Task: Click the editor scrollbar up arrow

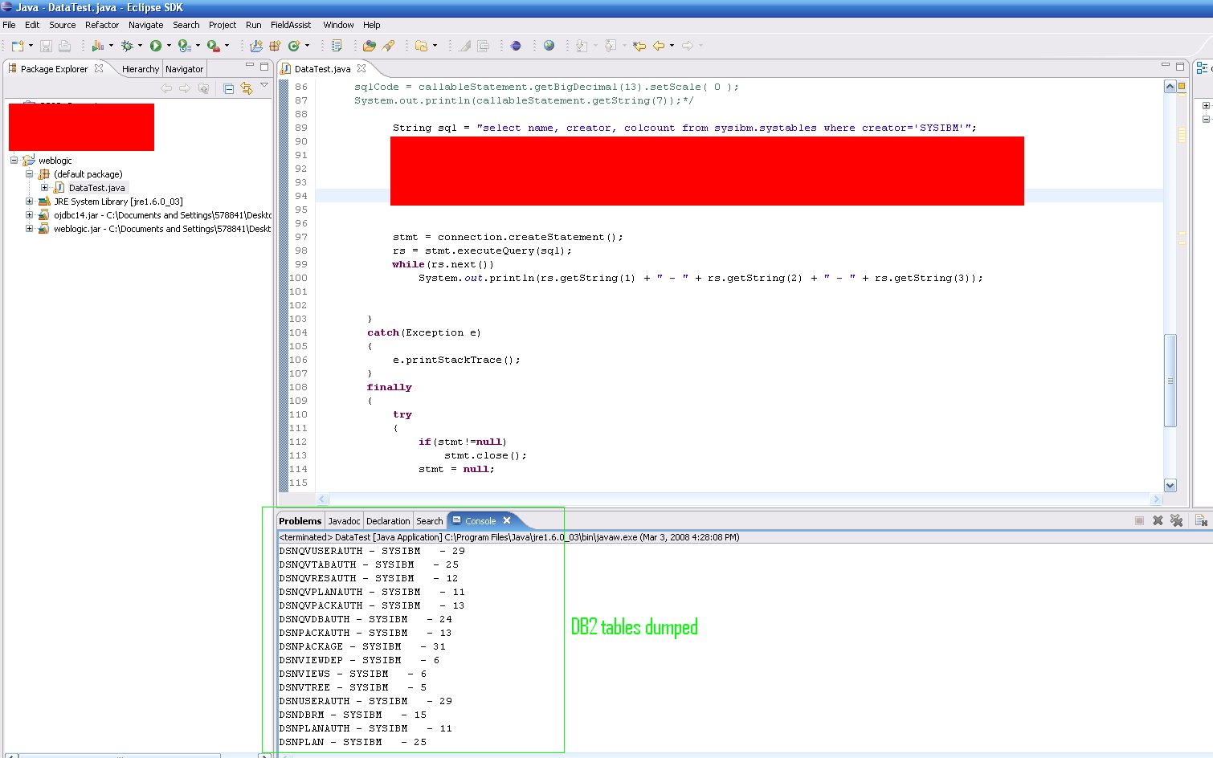Action: coord(1170,86)
